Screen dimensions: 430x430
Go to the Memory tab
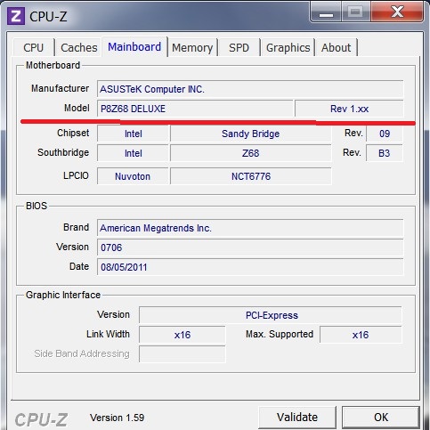192,47
